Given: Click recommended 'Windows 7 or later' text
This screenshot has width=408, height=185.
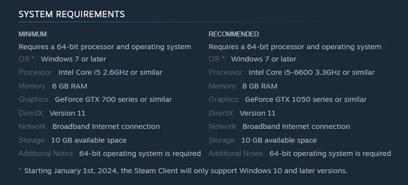Looking at the screenshot, I should pos(264,59).
